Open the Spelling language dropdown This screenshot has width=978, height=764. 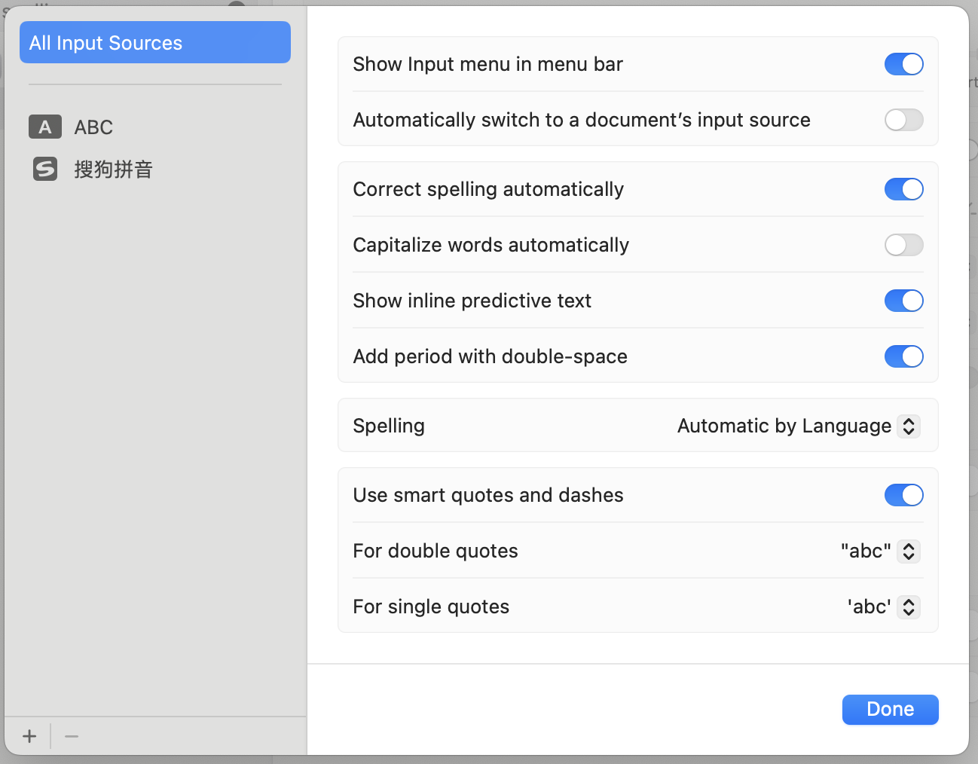(909, 426)
